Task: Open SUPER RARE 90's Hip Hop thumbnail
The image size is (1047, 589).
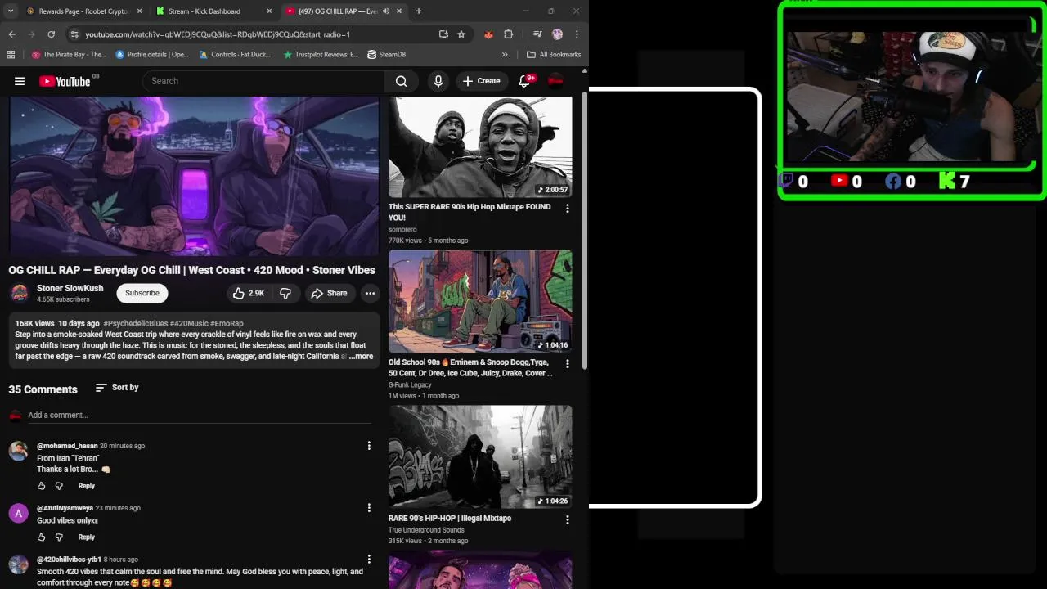Action: 480,147
